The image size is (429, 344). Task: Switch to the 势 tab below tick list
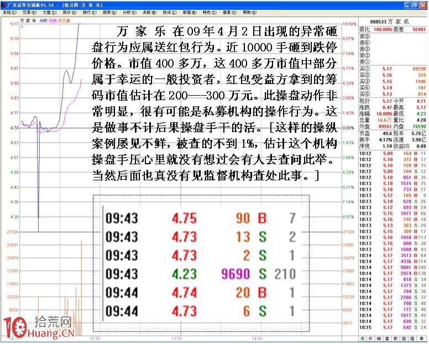pos(396,339)
